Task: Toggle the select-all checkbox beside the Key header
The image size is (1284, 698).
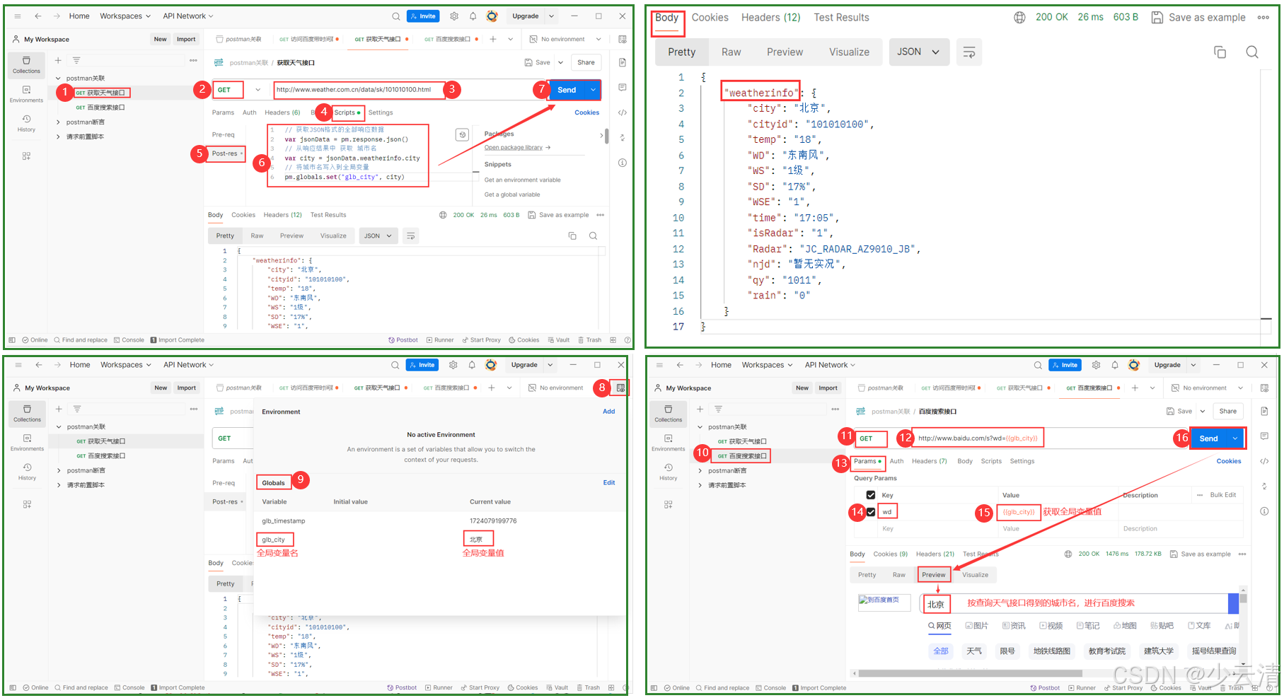Action: (x=871, y=495)
